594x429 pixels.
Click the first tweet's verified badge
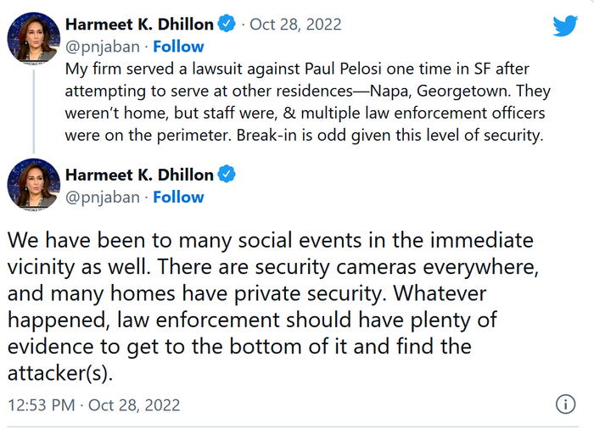pos(227,24)
